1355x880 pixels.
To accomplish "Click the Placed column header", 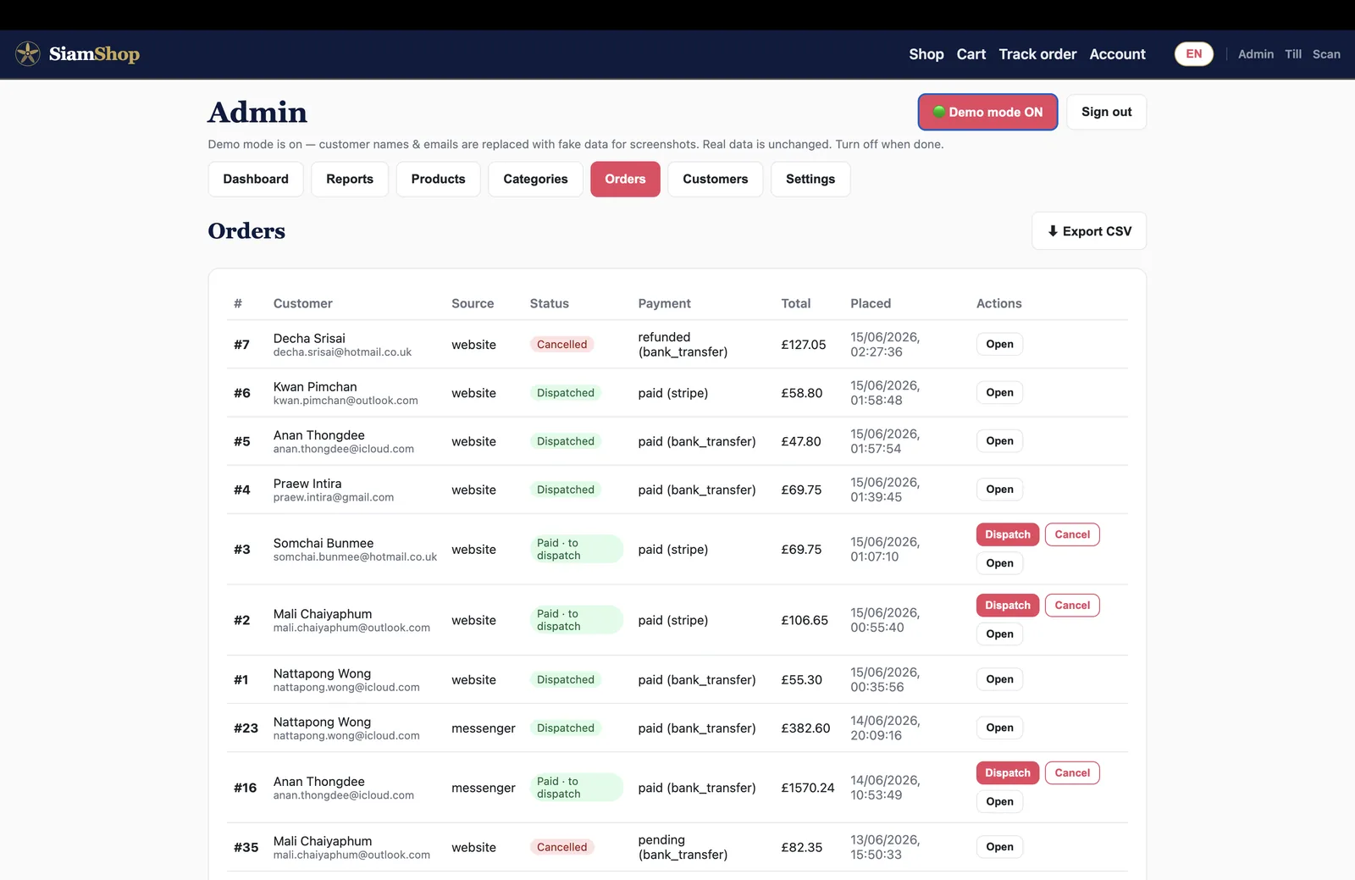I will [x=871, y=303].
